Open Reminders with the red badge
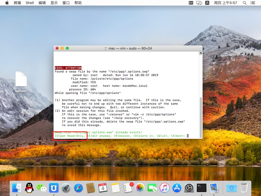 coord(127,188)
